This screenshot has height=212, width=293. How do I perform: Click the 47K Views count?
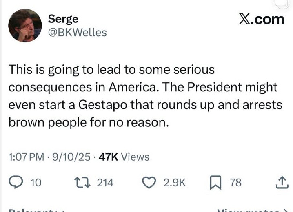point(125,157)
